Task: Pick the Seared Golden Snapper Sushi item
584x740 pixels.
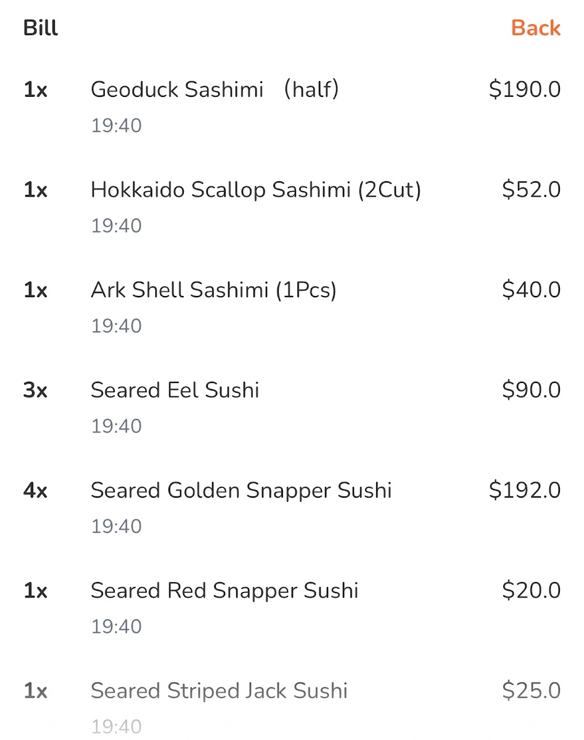Action: tap(241, 491)
